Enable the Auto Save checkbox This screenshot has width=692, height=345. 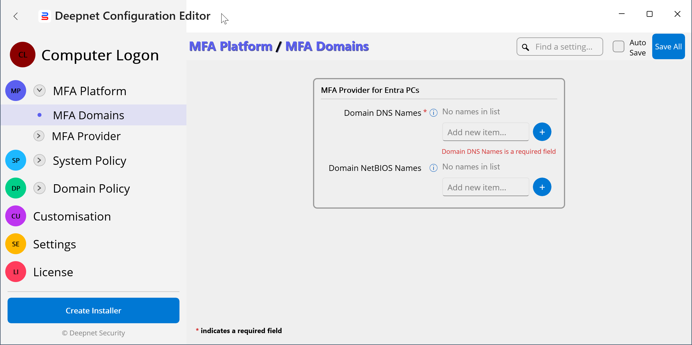pos(618,47)
